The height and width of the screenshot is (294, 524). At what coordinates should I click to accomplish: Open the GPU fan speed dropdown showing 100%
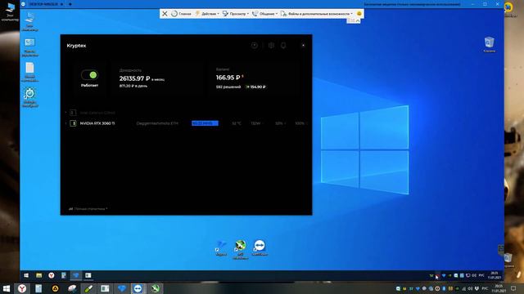click(x=301, y=123)
